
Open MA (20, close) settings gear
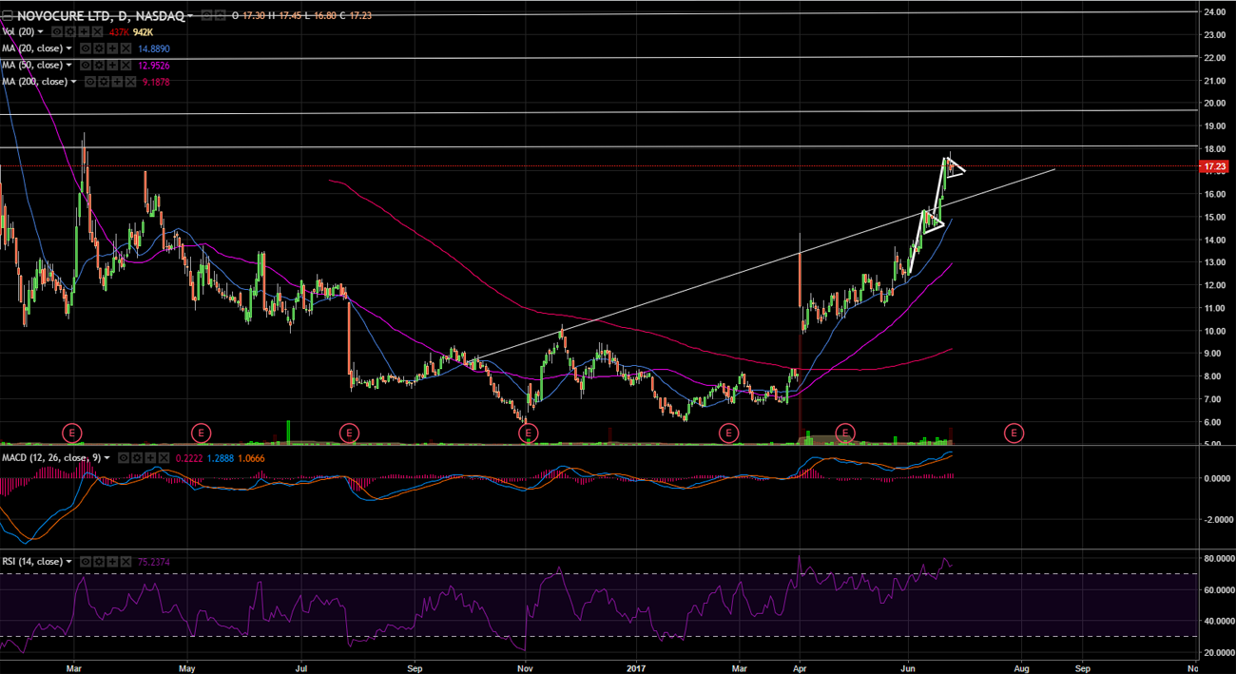tap(99, 48)
